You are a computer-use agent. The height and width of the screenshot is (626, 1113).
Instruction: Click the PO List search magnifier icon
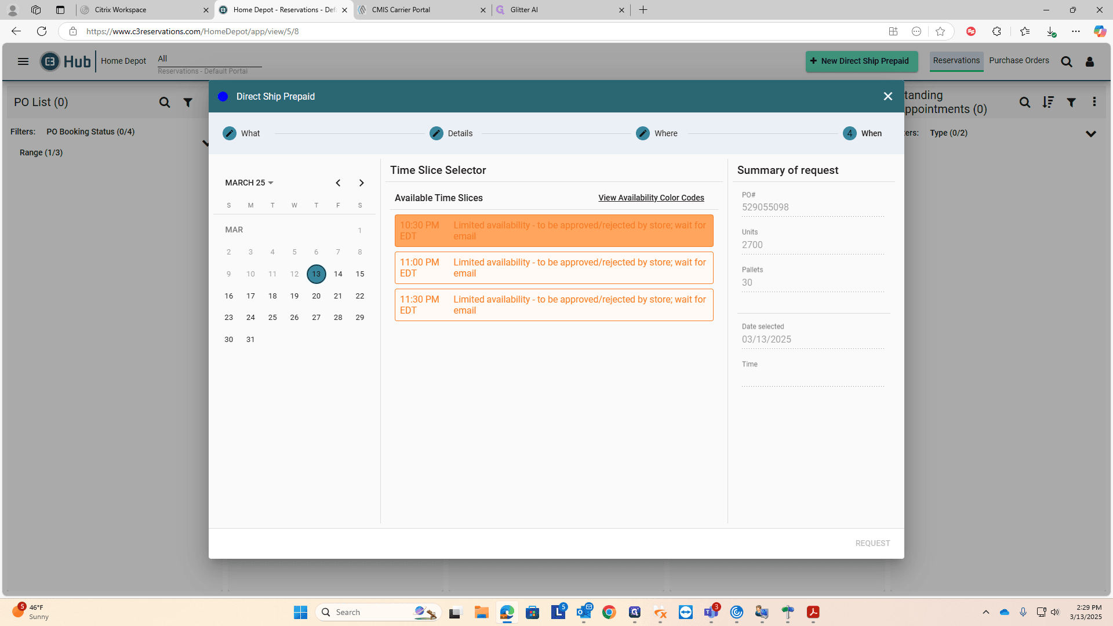(165, 103)
